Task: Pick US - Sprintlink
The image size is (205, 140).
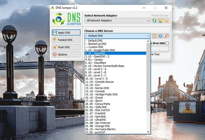Action: pos(115,117)
